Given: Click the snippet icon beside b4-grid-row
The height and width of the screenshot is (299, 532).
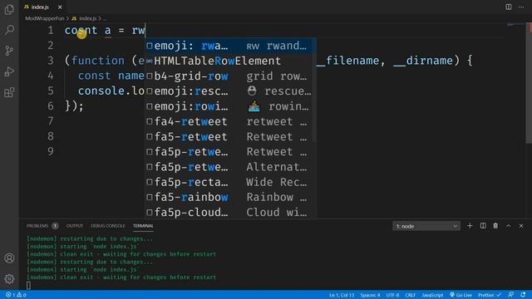Looking at the screenshot, I should click(150, 76).
